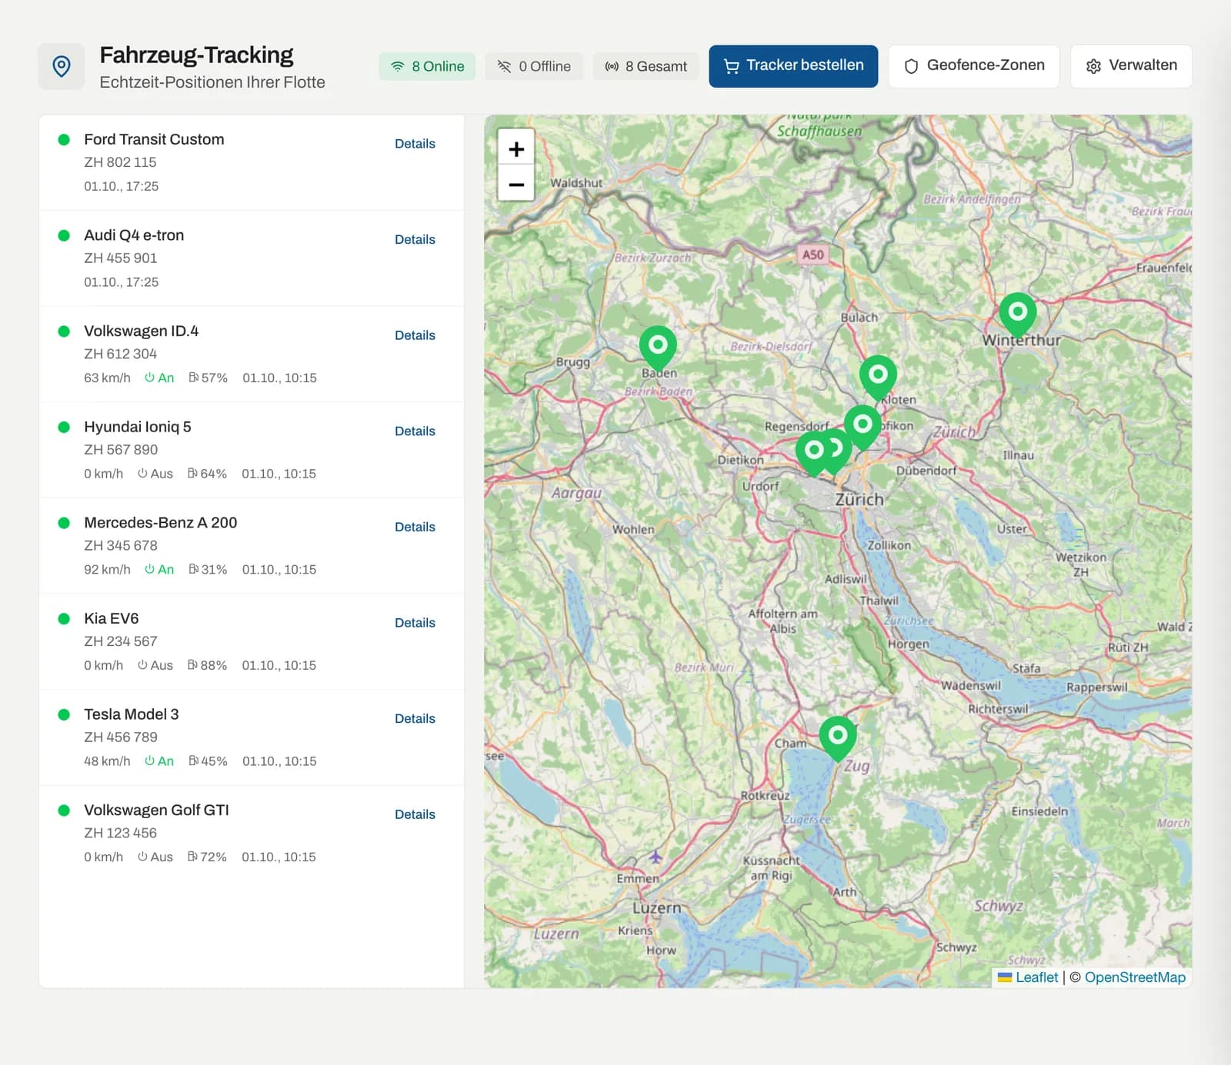1231x1065 pixels.
Task: Click the ignition Aus icon for Kia EV6
Action: click(142, 665)
